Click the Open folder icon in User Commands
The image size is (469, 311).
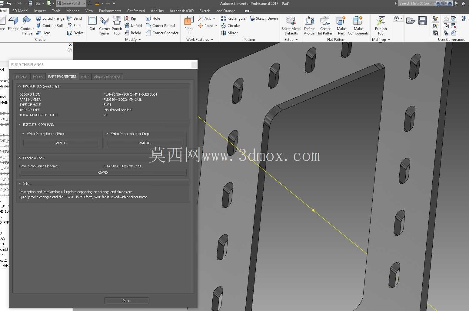(x=411, y=21)
